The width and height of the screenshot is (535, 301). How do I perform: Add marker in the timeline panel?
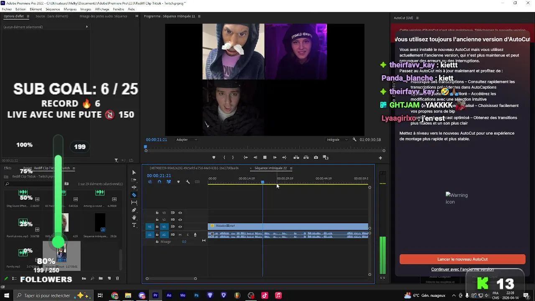coord(178,182)
